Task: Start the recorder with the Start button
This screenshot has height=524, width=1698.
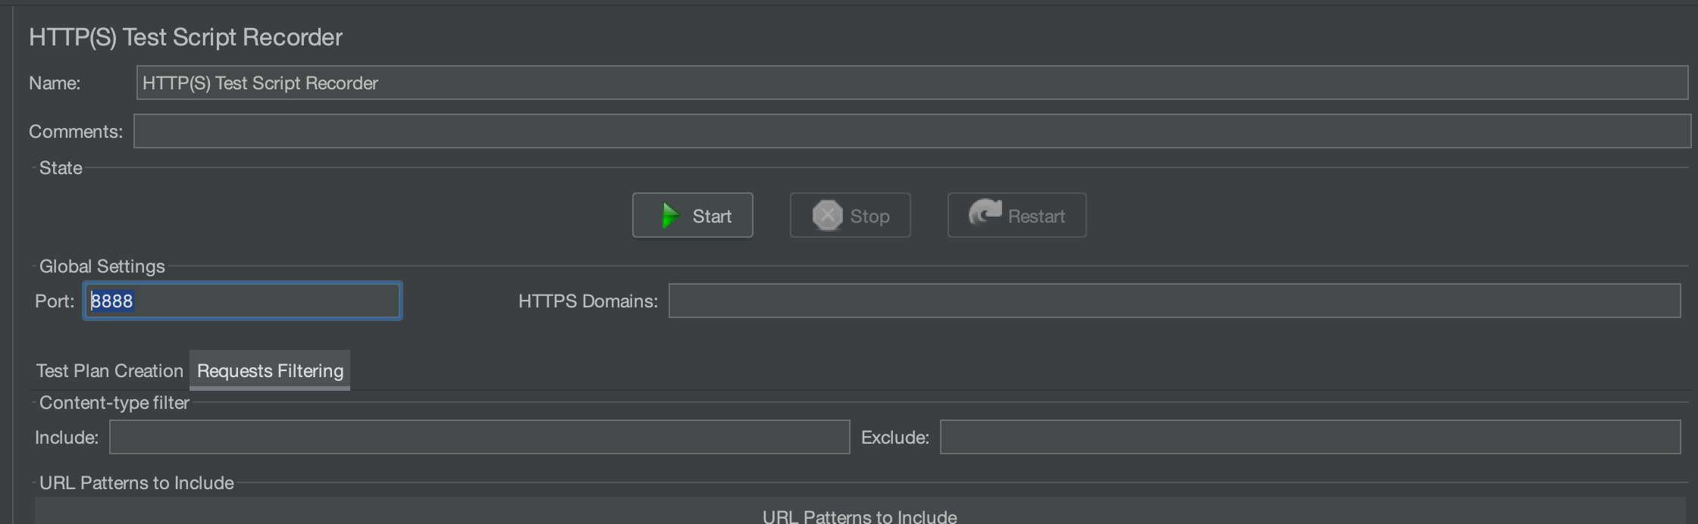Action: (x=692, y=216)
